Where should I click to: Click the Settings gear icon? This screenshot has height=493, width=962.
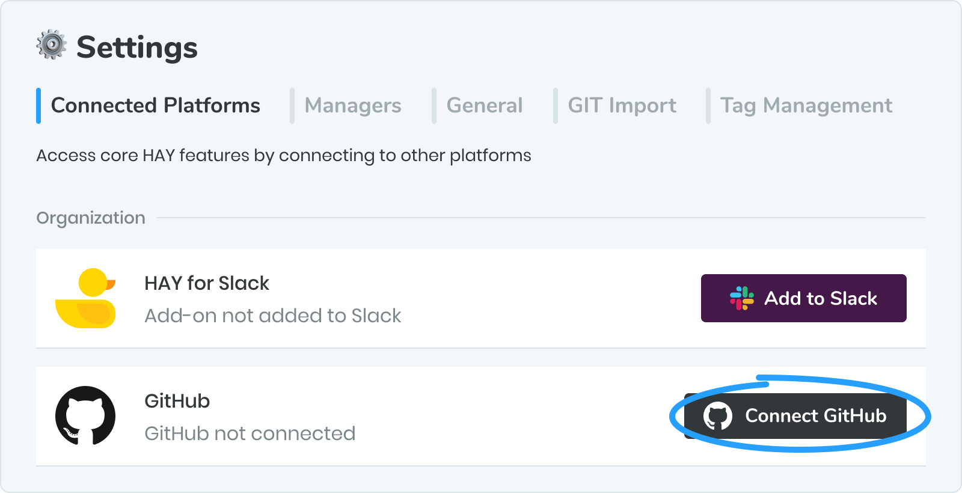52,45
